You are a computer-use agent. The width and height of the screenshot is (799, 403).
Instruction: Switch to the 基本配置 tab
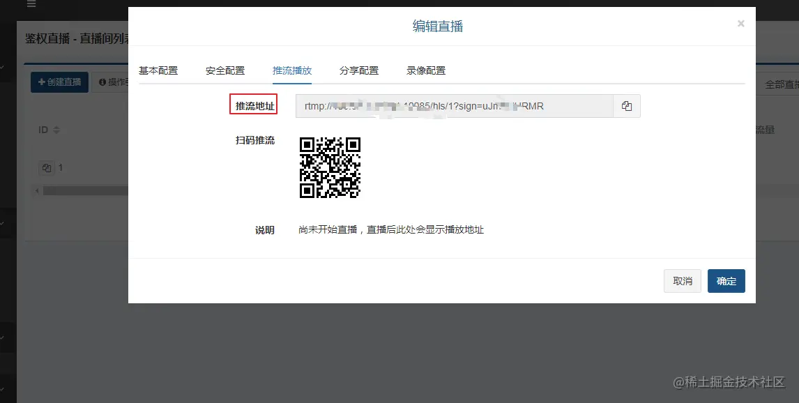[158, 70]
